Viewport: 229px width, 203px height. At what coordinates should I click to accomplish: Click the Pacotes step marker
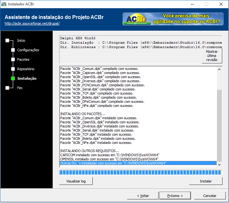pos(13,59)
